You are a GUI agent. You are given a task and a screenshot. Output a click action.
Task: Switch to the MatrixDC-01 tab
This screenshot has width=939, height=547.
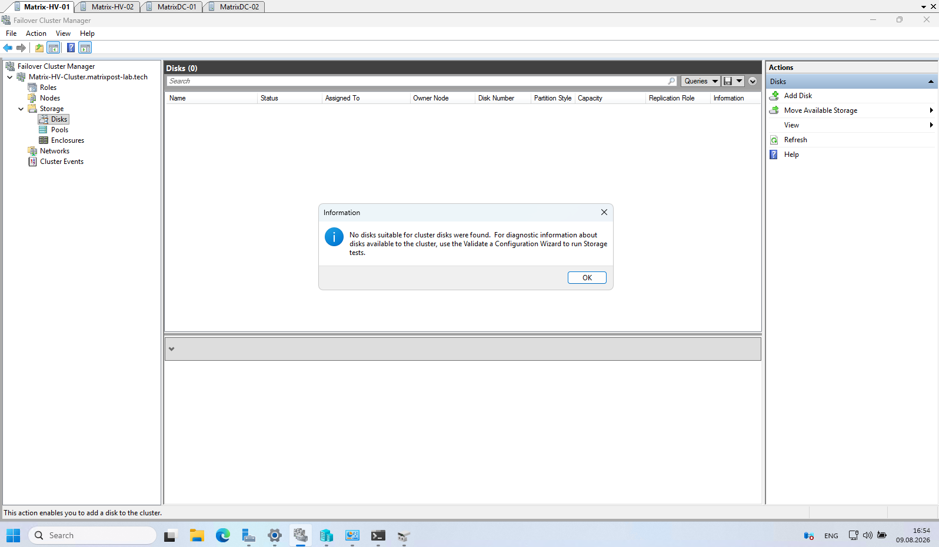point(172,6)
